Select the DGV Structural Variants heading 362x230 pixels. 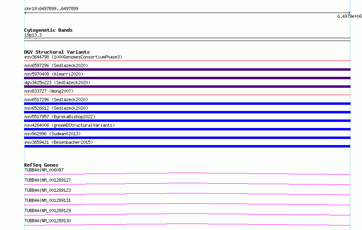(x=57, y=52)
